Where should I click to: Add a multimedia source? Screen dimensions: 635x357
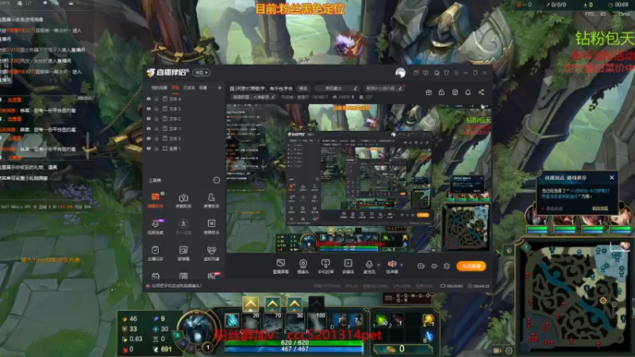pyautogui.click(x=348, y=267)
